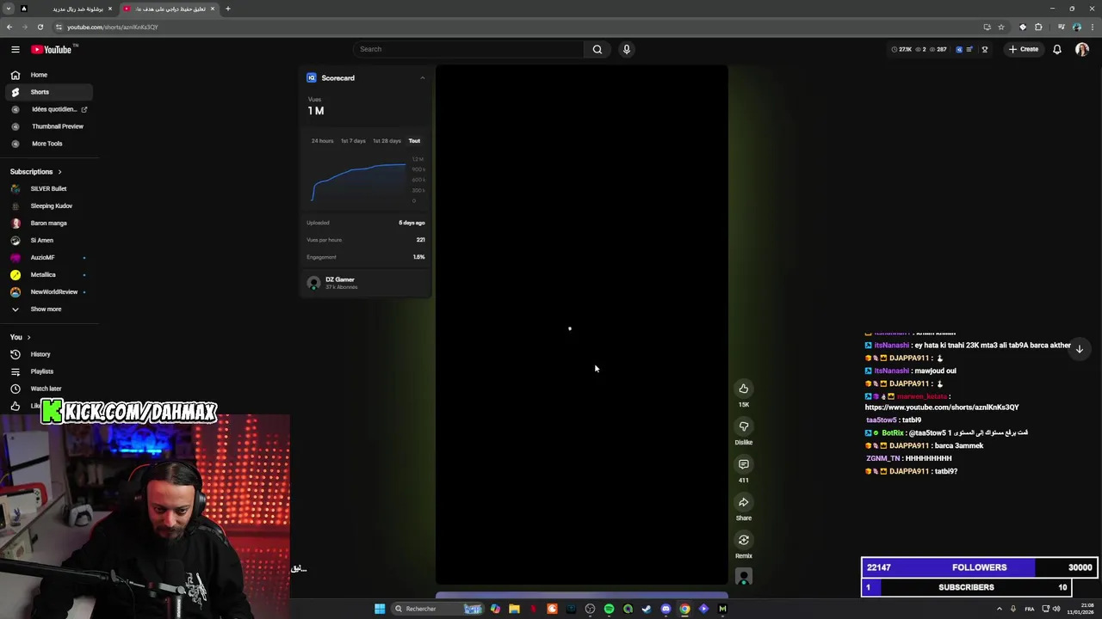Image resolution: width=1102 pixels, height=619 pixels.
Task: Expand the You section
Action: [21, 337]
